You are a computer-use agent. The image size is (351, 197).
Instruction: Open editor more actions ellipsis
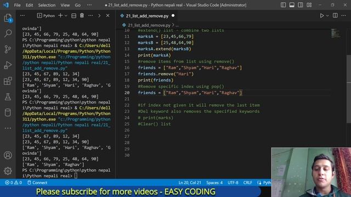point(344,15)
